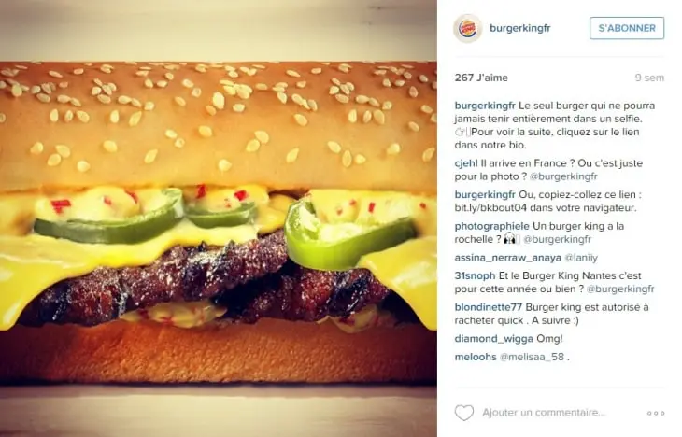Open commenter cjehl's profile
Screen dimensions: 682x437
click(x=466, y=163)
